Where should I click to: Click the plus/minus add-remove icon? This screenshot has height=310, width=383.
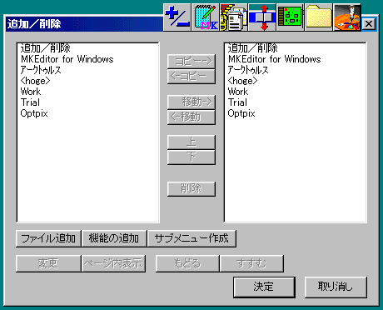click(x=177, y=17)
